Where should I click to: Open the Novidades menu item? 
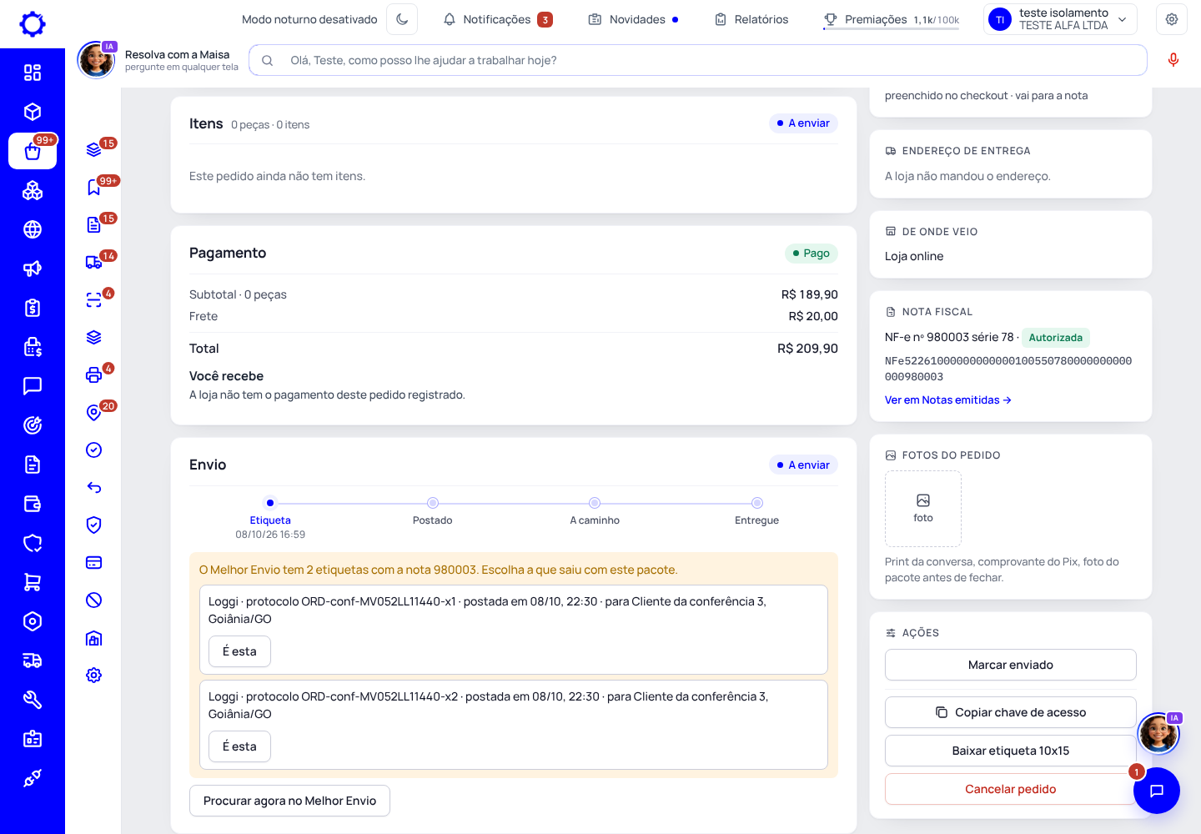(x=634, y=19)
